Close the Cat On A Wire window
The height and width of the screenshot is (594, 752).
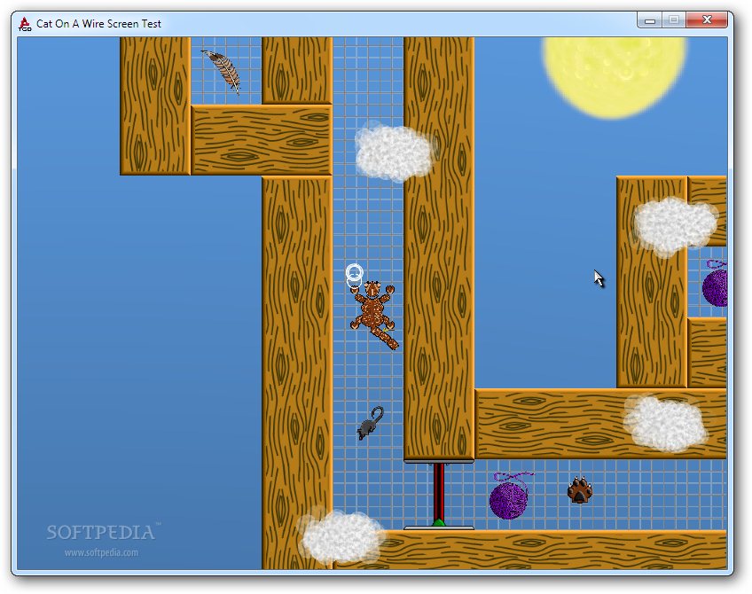(707, 20)
